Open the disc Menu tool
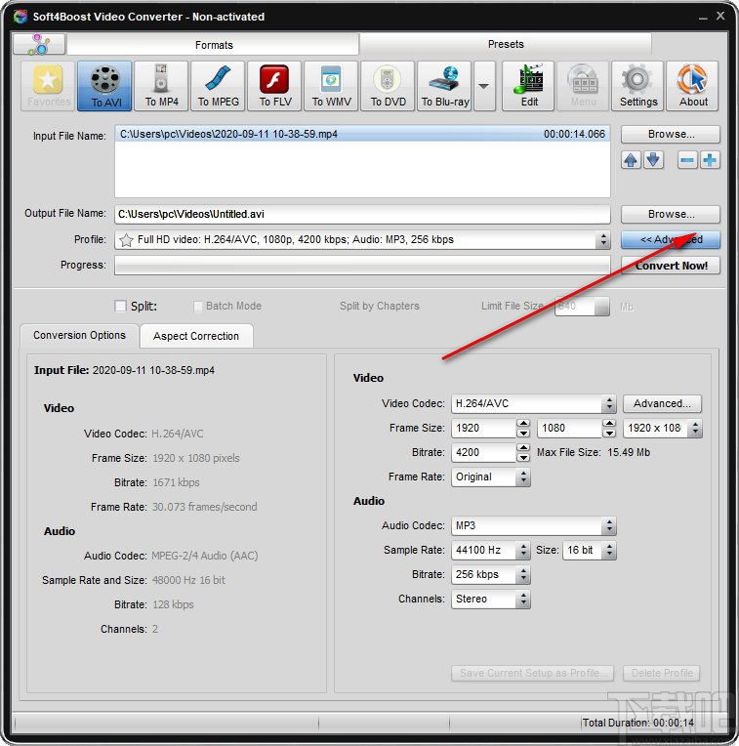 [x=583, y=86]
